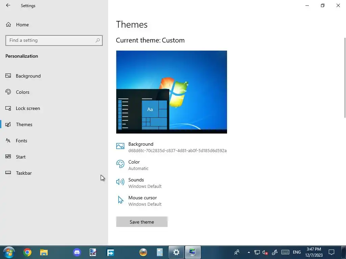Show hidden system tray icons

click(x=249, y=252)
